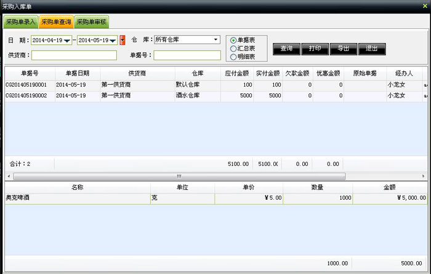431x274 pixels.
Task: Open the 采购单查询 tab
Action: 56,23
